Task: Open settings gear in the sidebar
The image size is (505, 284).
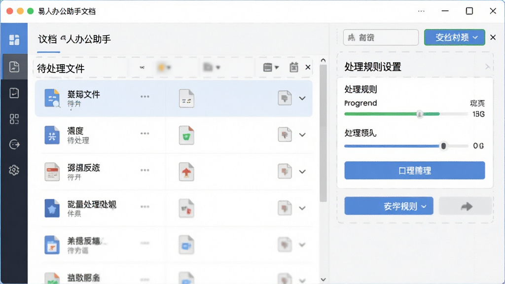Action: (14, 170)
